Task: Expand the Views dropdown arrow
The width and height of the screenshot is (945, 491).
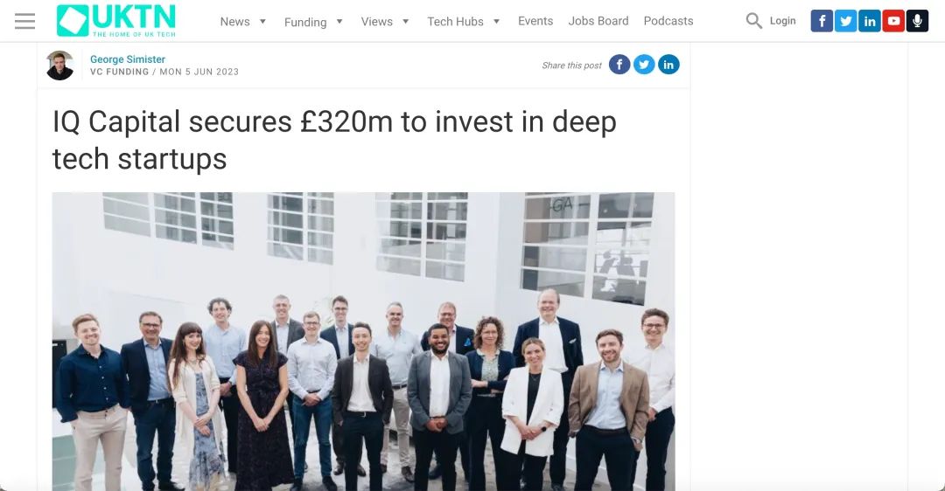Action: tap(406, 22)
